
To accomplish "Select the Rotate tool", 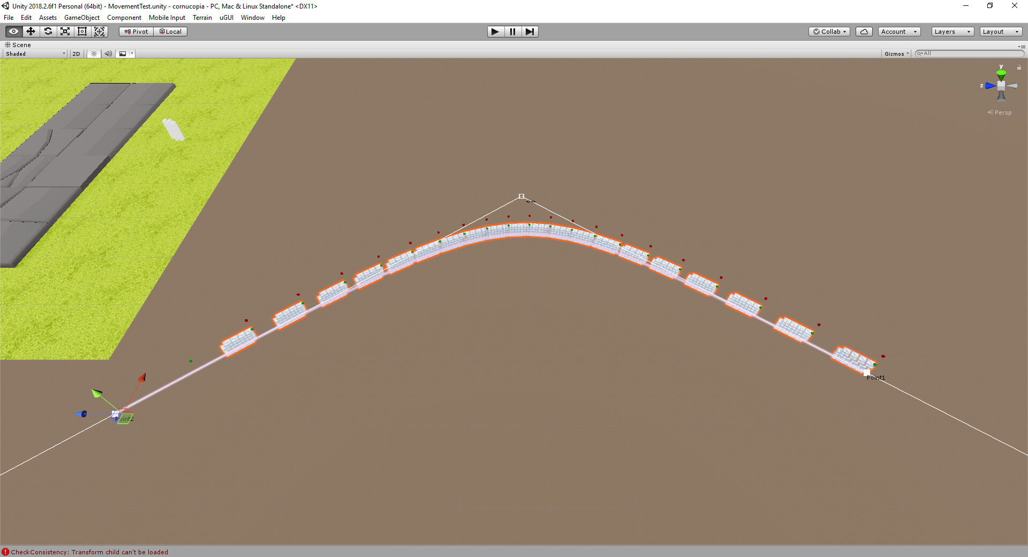I will pos(48,32).
